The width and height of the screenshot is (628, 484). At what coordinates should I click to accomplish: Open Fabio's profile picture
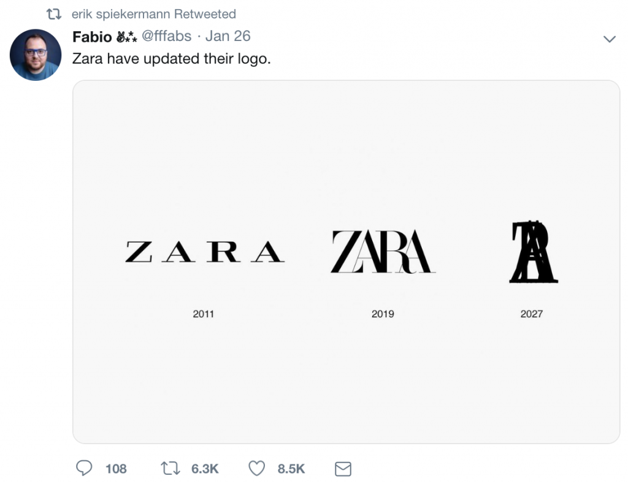pos(36,55)
